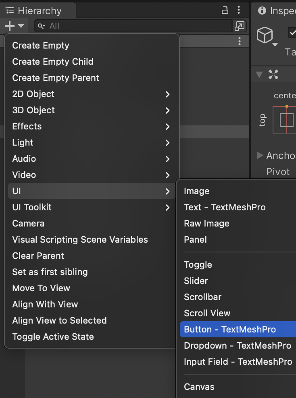Click the Hierarchy panel lock icon
This screenshot has height=398, width=296.
point(225,11)
